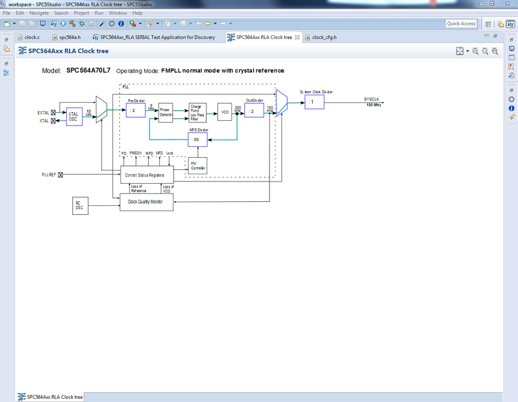Click the magic wand toolbar icon
Image resolution: width=518 pixels, height=402 pixels.
point(103,23)
